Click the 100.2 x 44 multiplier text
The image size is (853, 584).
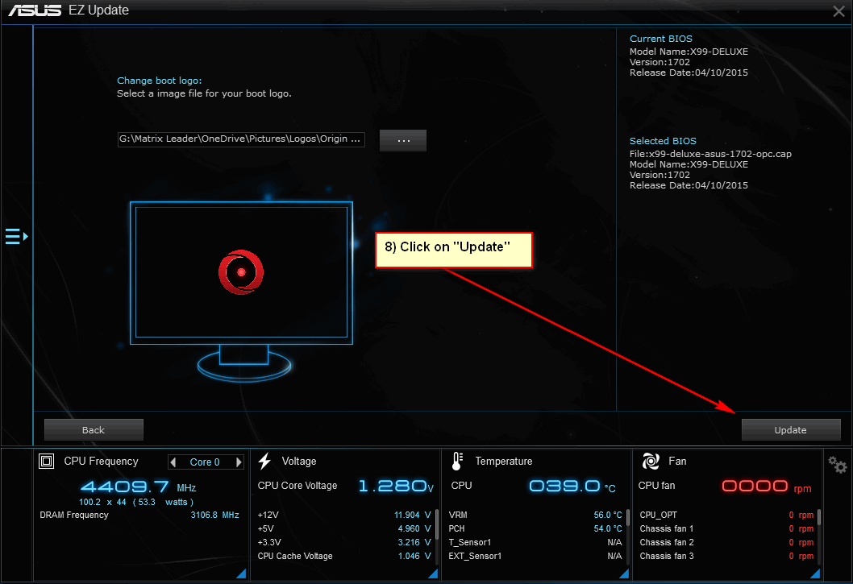tap(103, 502)
